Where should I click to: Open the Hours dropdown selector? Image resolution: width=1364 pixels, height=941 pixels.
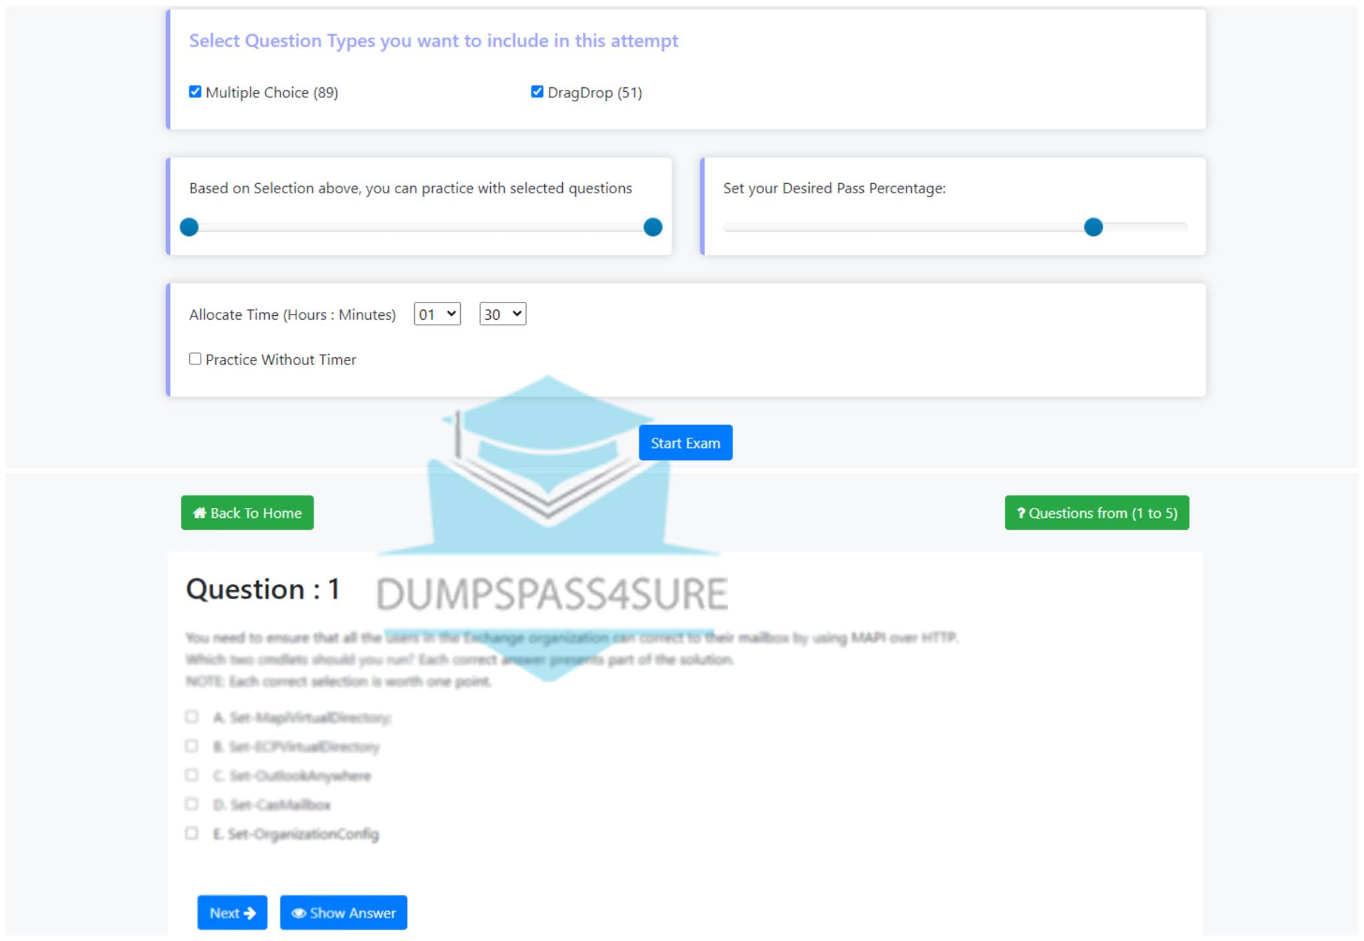436,315
